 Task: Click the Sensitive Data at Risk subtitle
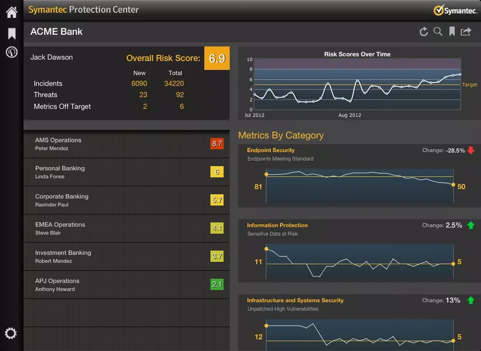pos(272,234)
